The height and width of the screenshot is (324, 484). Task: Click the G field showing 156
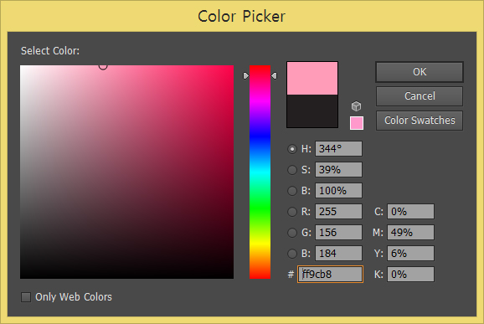coord(338,233)
